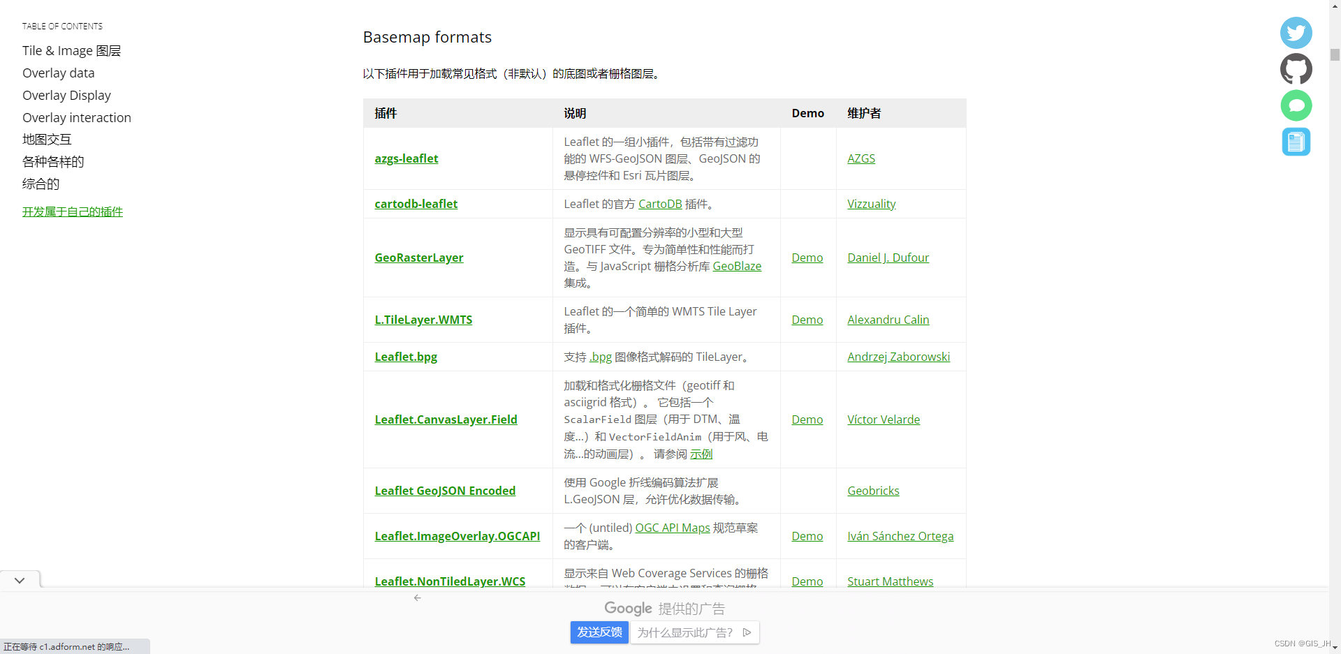Image resolution: width=1341 pixels, height=654 pixels.
Task: Jump to Tile & Image 图层 section
Action: point(71,51)
